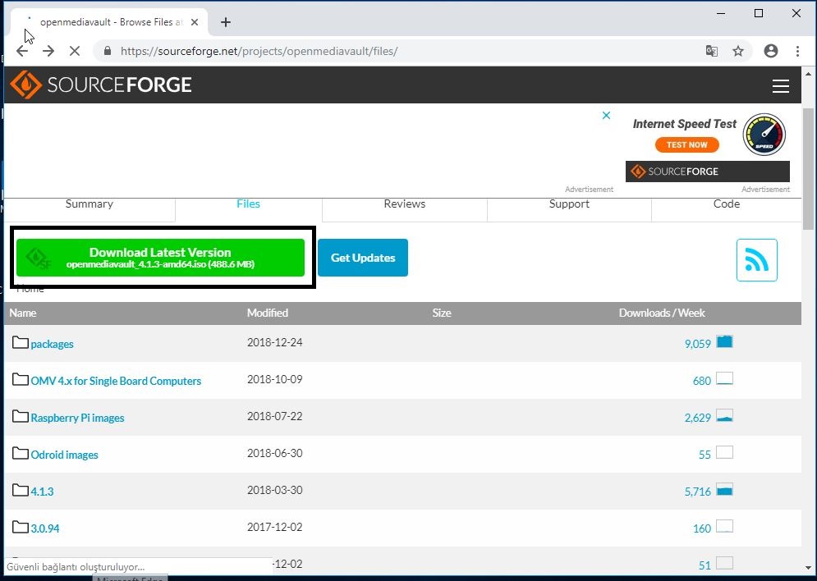Screen dimensions: 817x581
Task: Select the openmediavault browser tab
Action: 111,22
